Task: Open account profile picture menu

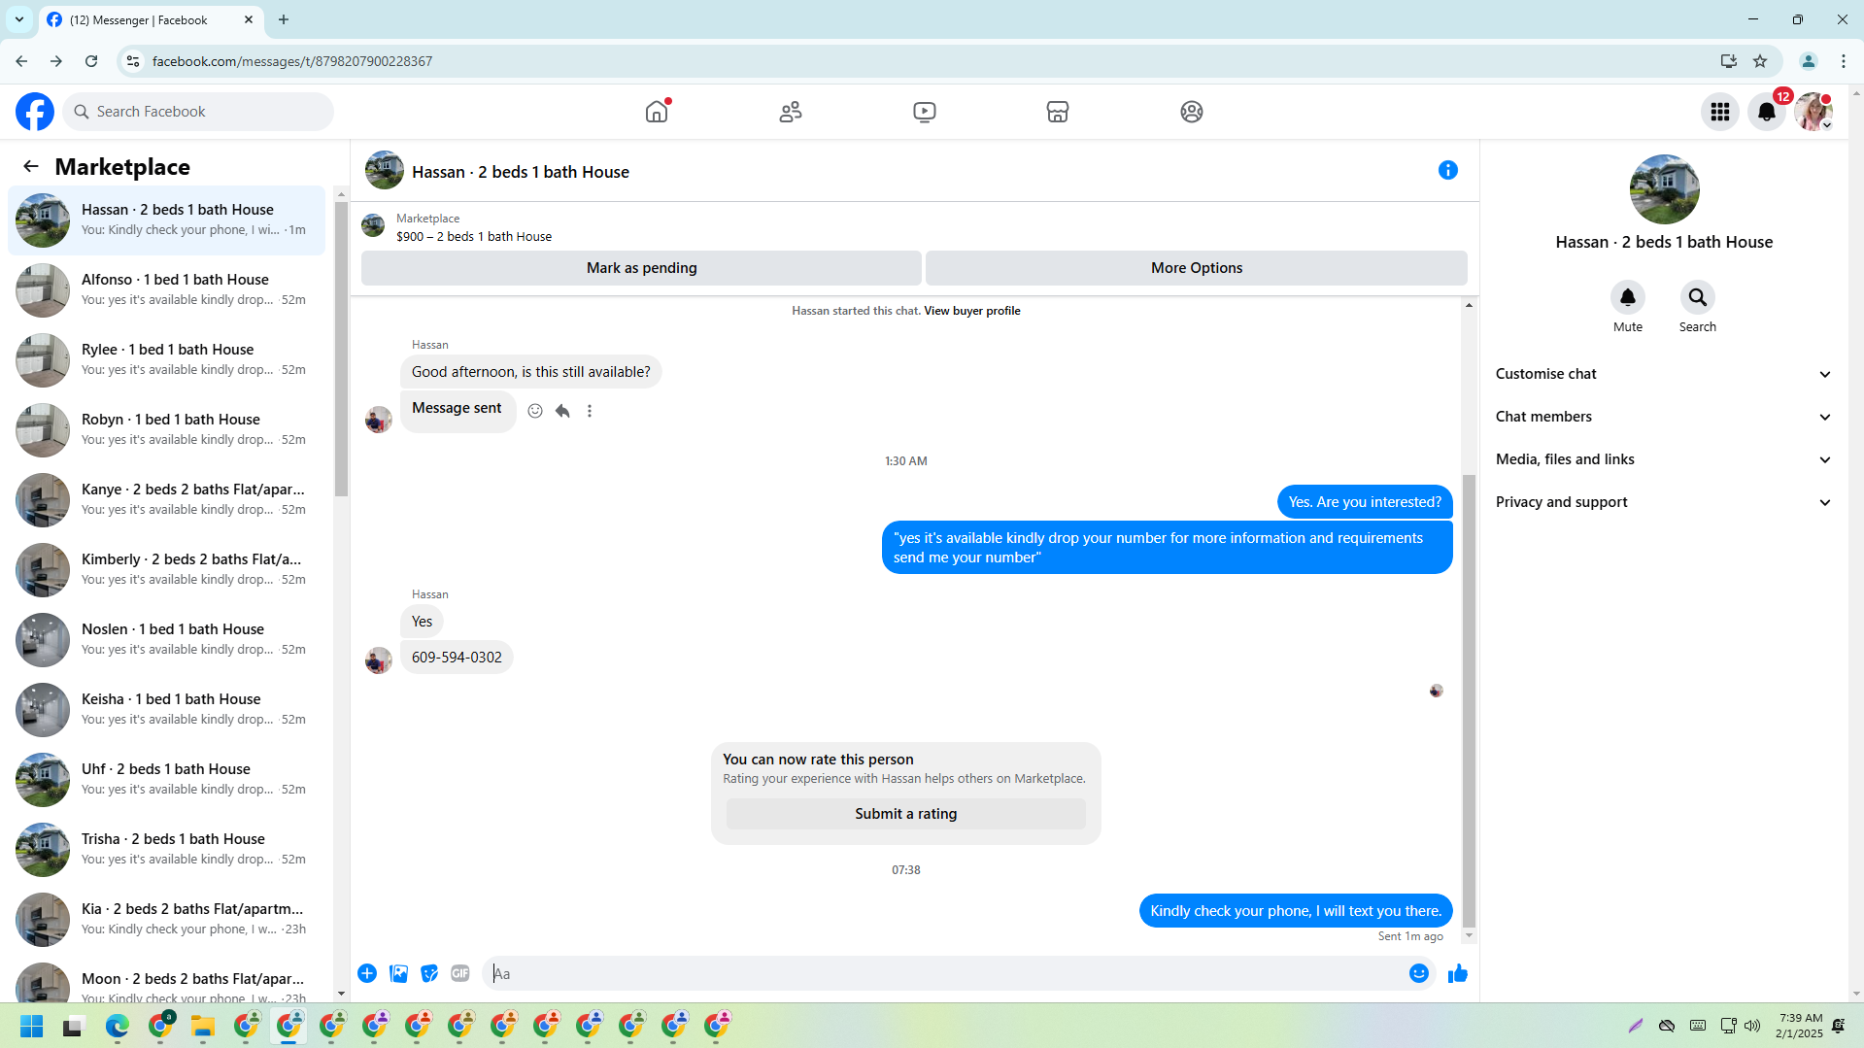Action: 1813,112
